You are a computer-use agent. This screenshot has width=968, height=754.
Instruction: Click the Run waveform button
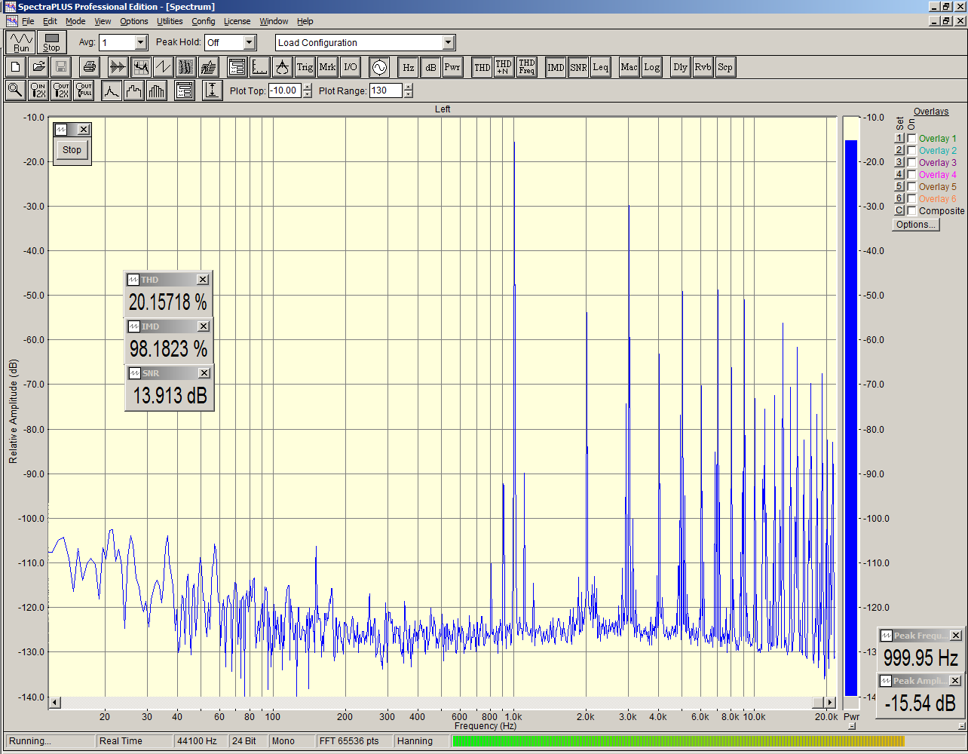click(x=21, y=42)
